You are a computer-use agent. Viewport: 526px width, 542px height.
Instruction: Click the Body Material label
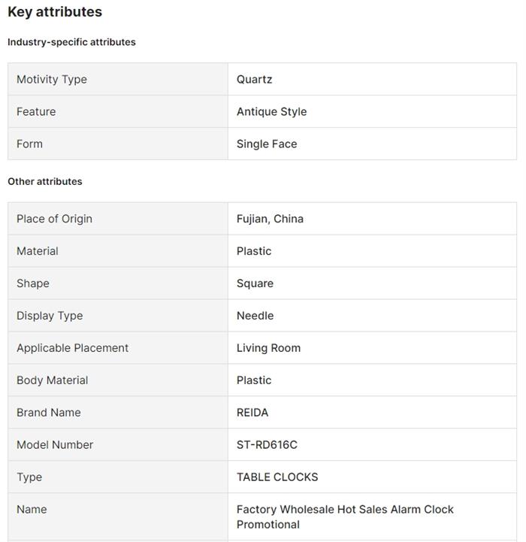click(52, 380)
